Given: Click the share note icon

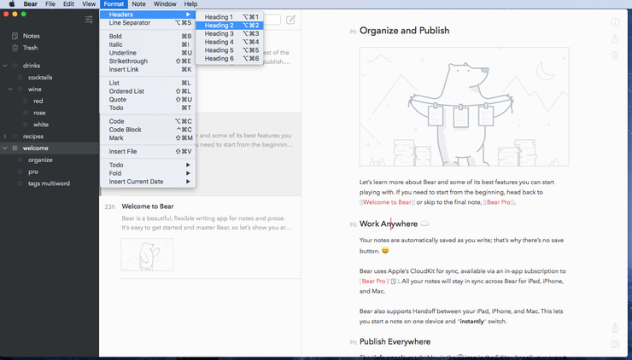Looking at the screenshot, I should pyautogui.click(x=615, y=39).
